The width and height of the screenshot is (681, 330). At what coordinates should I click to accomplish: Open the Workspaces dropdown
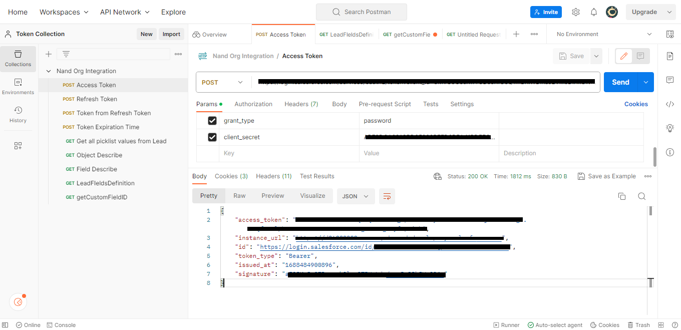(x=64, y=12)
